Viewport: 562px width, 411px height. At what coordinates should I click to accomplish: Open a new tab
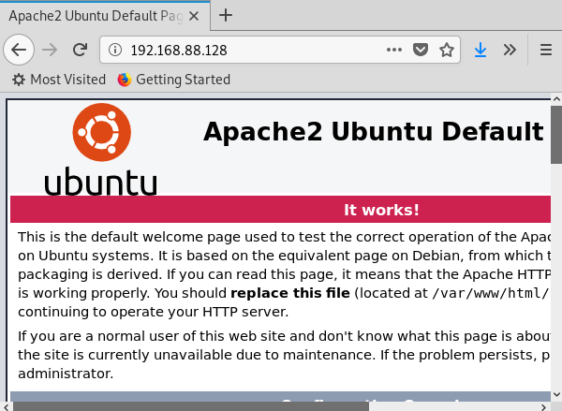click(226, 15)
